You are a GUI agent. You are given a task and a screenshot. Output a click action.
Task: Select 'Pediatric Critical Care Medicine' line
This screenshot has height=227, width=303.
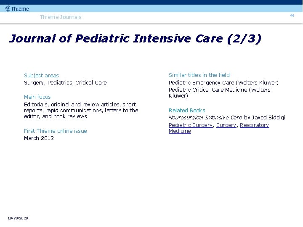220,92
